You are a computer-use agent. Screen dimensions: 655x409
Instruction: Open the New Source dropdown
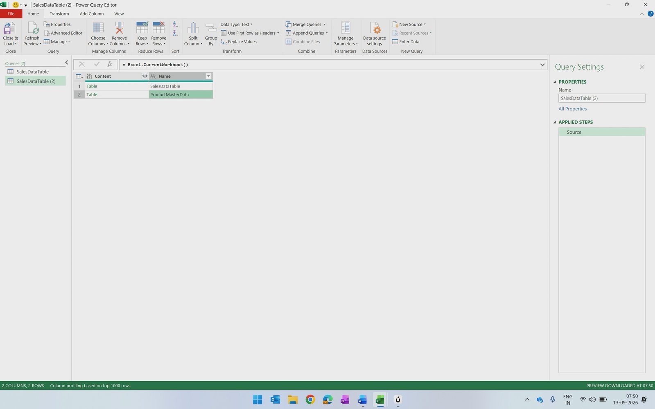pyautogui.click(x=409, y=25)
